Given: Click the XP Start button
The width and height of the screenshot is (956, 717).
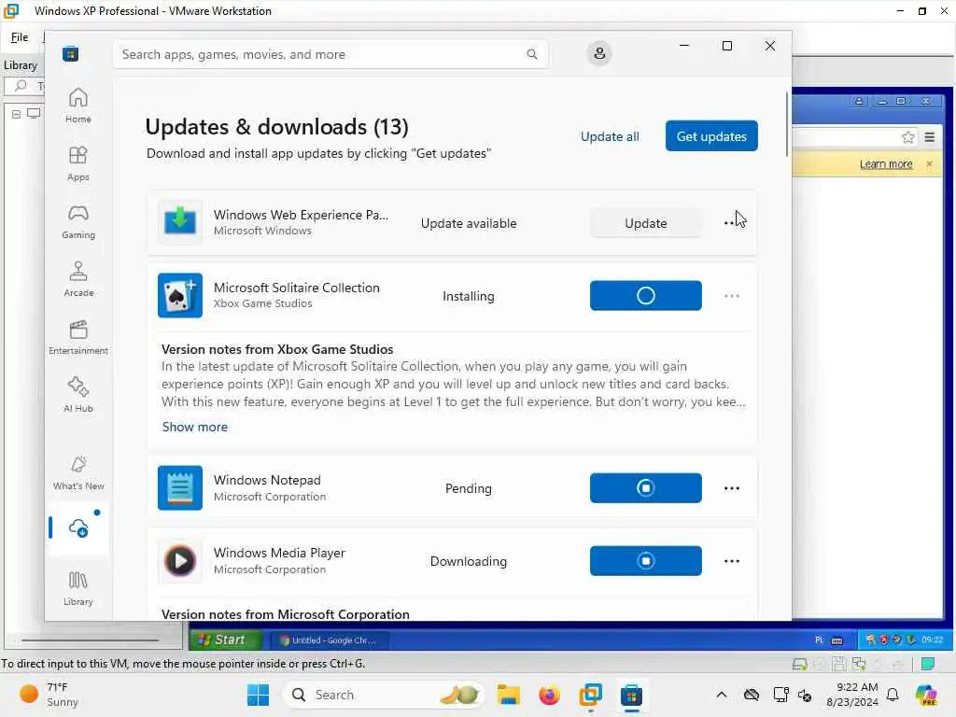Looking at the screenshot, I should (224, 640).
